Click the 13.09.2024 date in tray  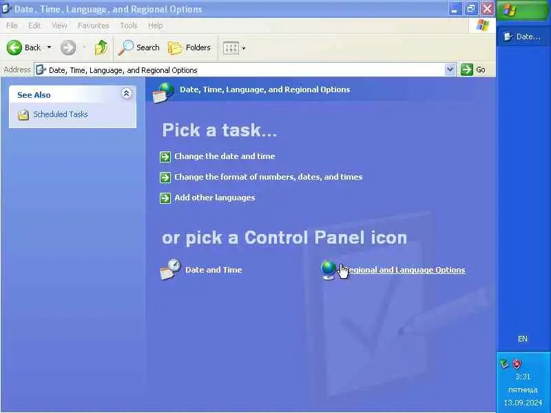(523, 403)
